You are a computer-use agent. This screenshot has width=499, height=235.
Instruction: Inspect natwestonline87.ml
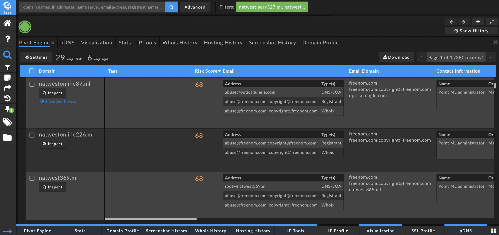pos(53,93)
